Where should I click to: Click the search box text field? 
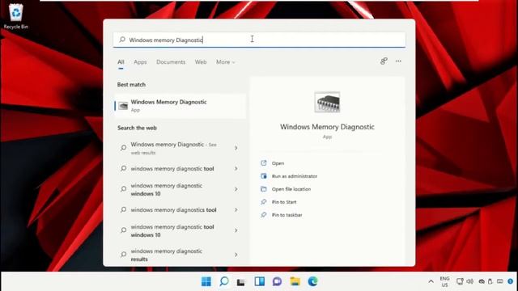point(259,40)
